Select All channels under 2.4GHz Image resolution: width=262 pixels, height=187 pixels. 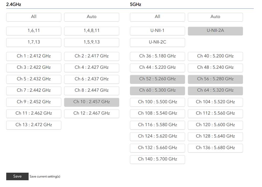point(34,17)
